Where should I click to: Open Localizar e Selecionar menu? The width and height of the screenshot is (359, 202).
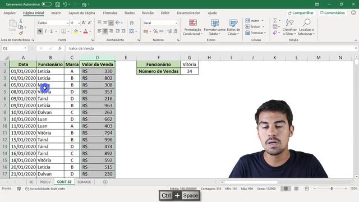point(306,27)
